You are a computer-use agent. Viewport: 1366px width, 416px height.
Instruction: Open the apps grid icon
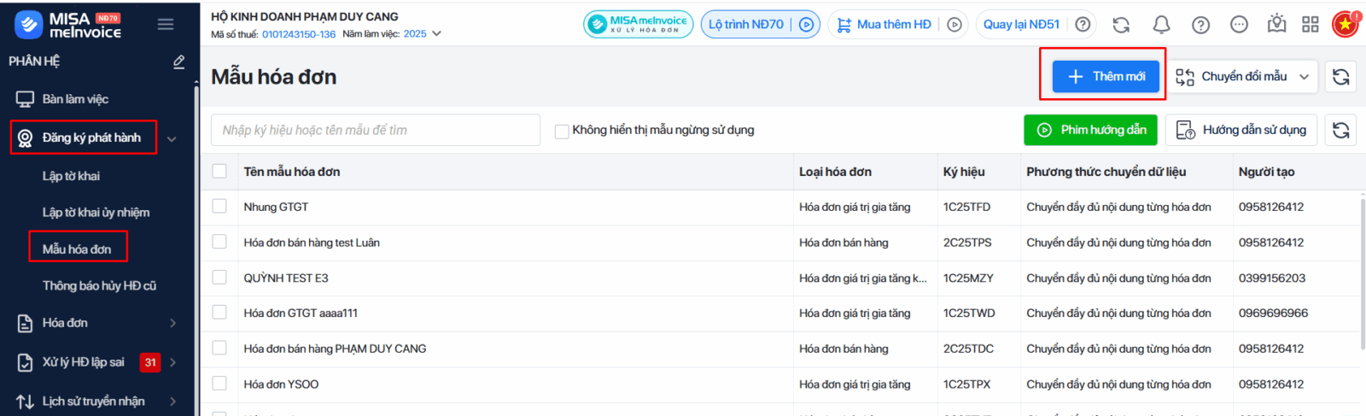click(1311, 25)
